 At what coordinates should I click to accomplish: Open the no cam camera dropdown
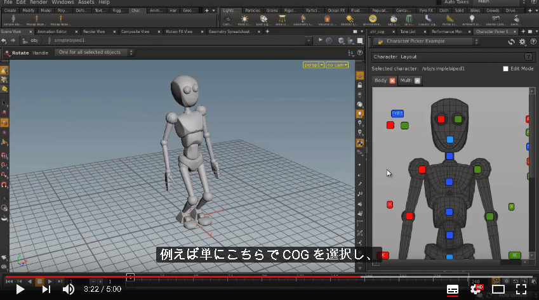pos(337,65)
